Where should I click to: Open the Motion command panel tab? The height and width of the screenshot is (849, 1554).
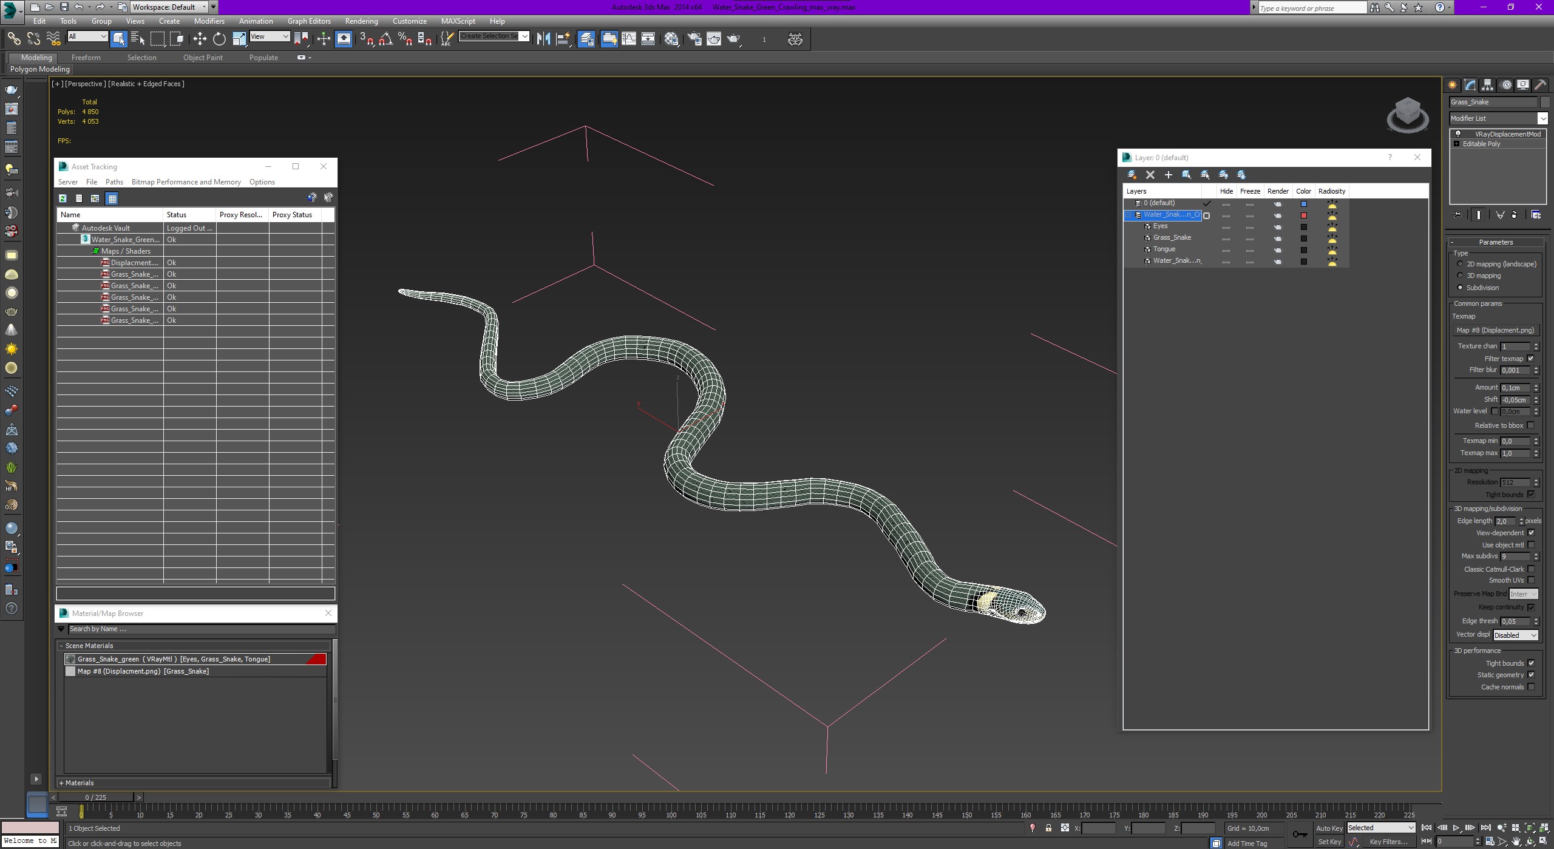[x=1506, y=85]
